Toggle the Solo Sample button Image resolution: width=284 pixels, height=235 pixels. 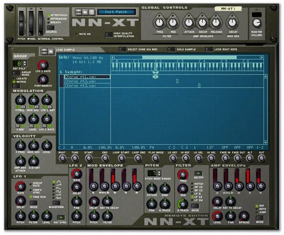pyautogui.click(x=171, y=49)
